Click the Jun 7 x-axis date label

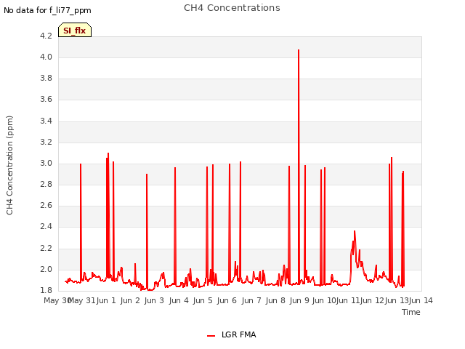[x=251, y=300]
